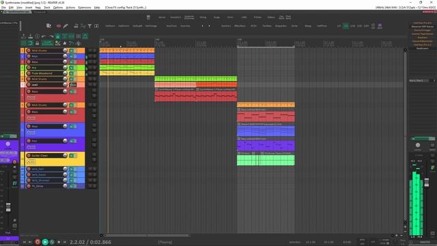Toggle the green loop arrow toolbar icon
The height and width of the screenshot is (246, 437).
point(30,43)
